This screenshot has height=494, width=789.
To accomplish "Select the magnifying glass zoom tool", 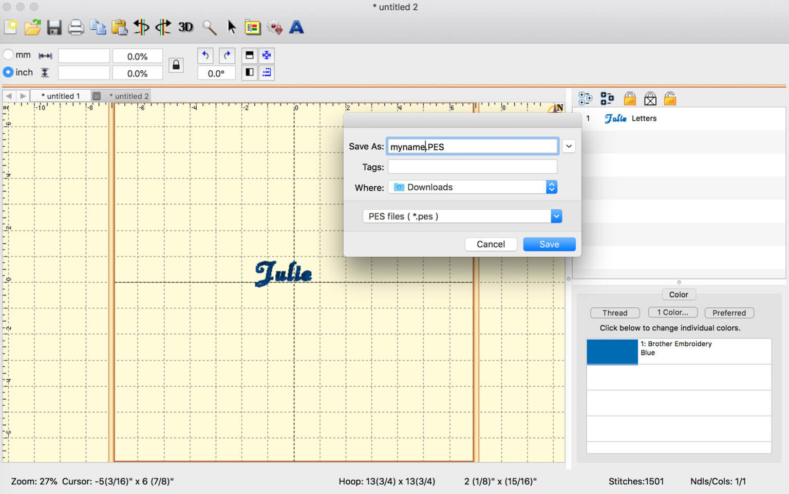I will tap(209, 27).
